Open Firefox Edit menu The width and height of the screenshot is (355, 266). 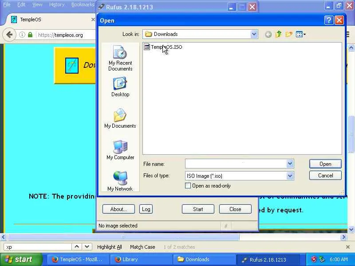click(21, 4)
